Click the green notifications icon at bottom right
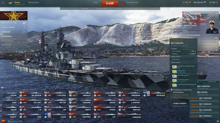220x123 pixels. pos(218,121)
